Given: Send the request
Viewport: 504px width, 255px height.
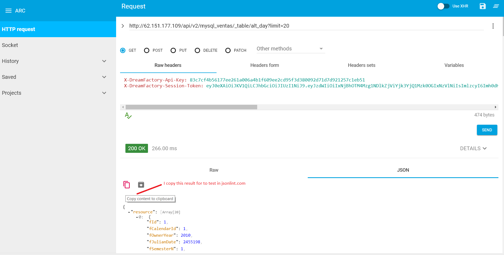Looking at the screenshot, I should 487,130.
